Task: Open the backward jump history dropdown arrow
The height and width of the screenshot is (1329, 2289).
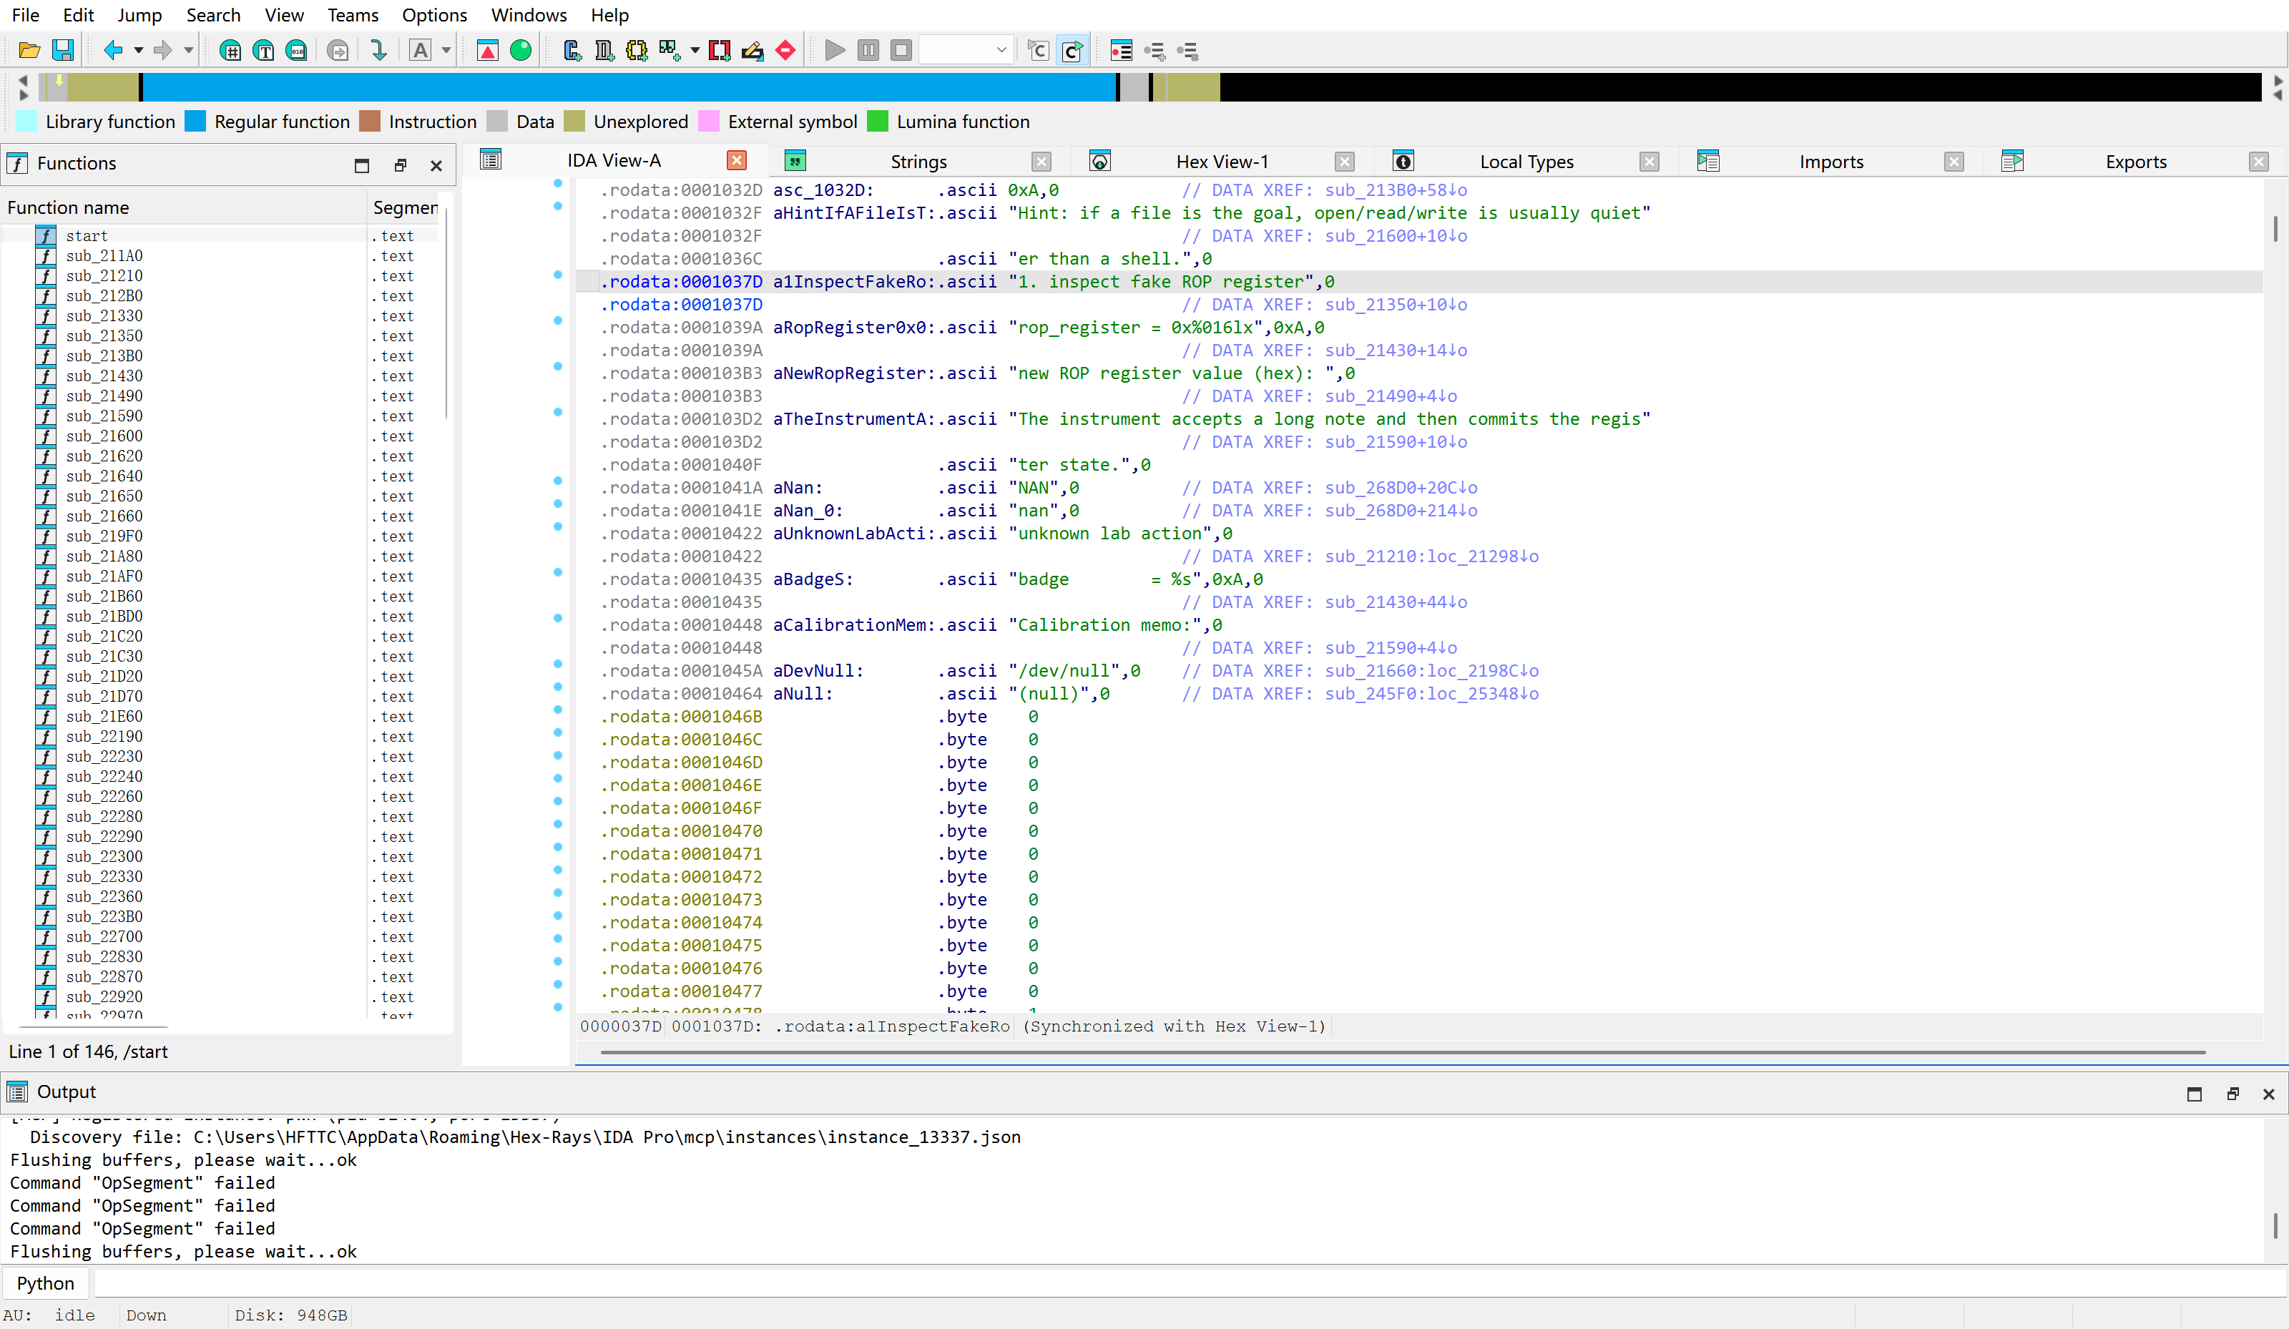Action: click(x=139, y=51)
